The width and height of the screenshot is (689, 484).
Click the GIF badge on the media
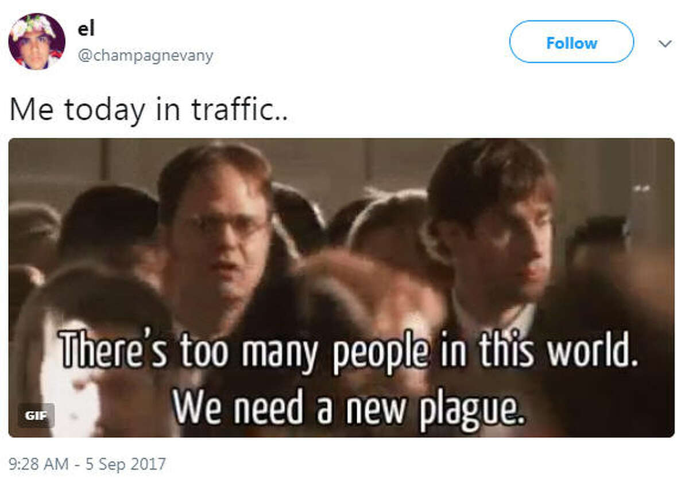(36, 415)
